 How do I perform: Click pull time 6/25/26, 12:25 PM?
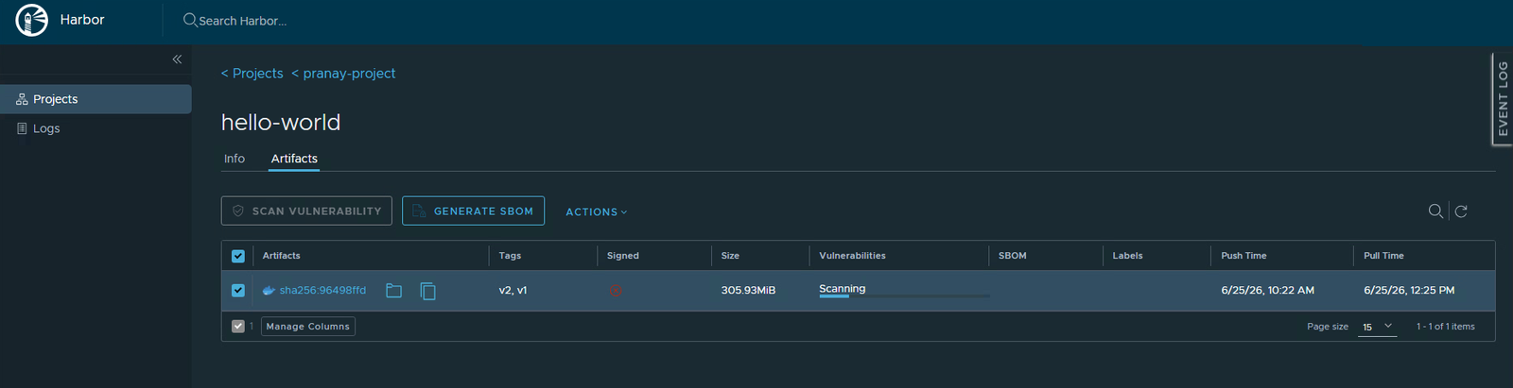pyautogui.click(x=1409, y=291)
